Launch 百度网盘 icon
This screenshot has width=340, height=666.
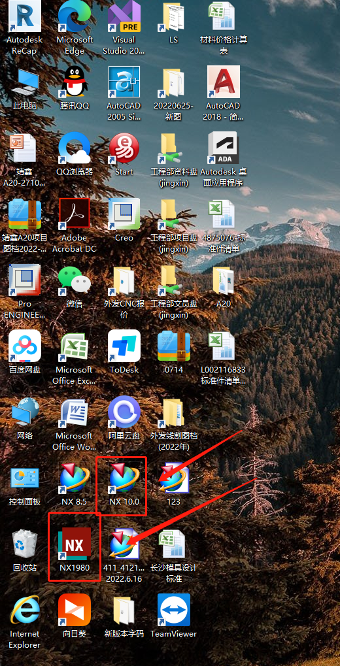pos(25,346)
